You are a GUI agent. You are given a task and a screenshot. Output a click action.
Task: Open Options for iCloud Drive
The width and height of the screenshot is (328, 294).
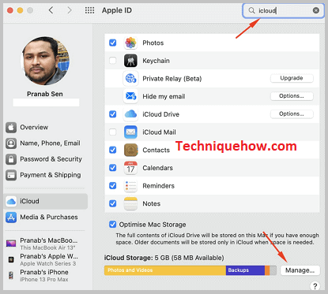click(292, 114)
